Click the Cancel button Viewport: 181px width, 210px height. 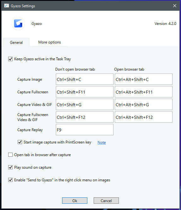(106, 201)
